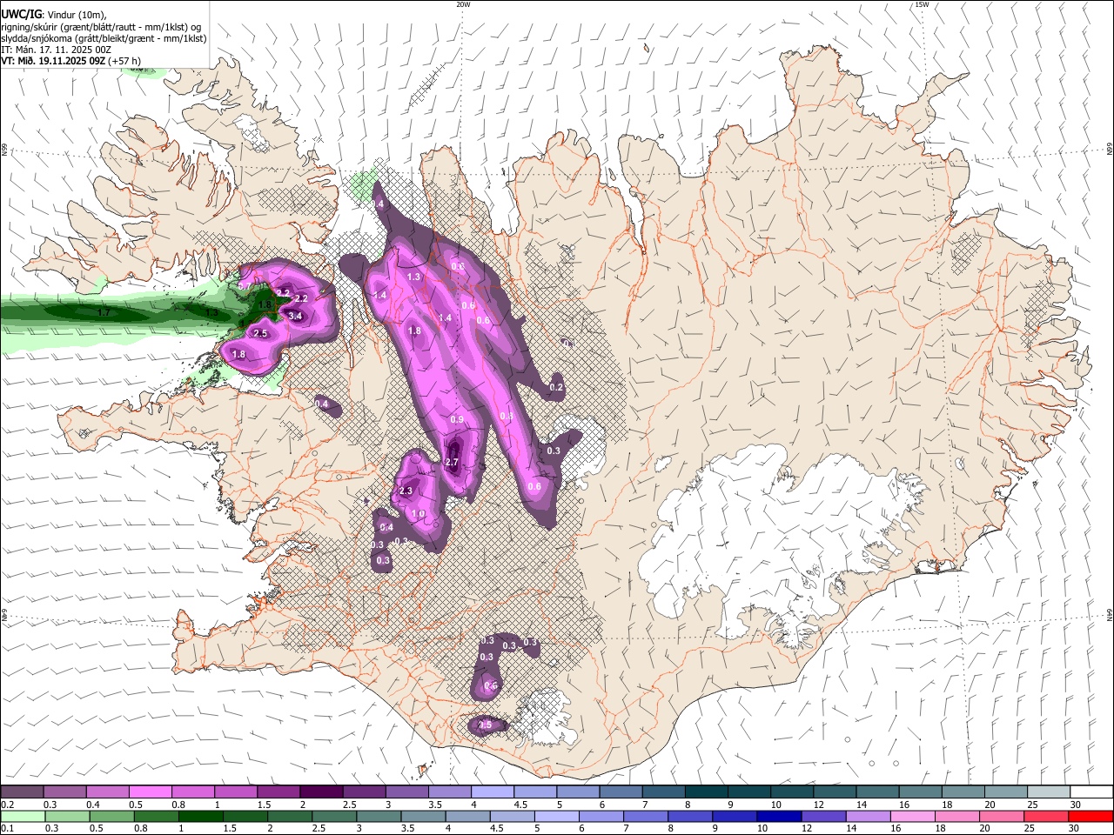Pick the pale green 0.1 swatch in the rain legend

[x=22, y=816]
